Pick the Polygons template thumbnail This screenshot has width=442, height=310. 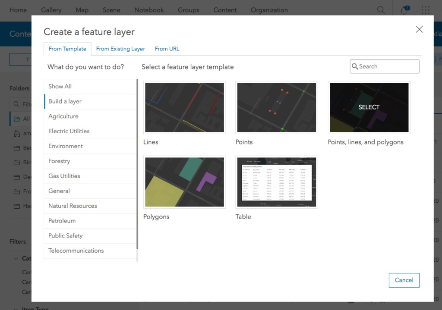184,182
